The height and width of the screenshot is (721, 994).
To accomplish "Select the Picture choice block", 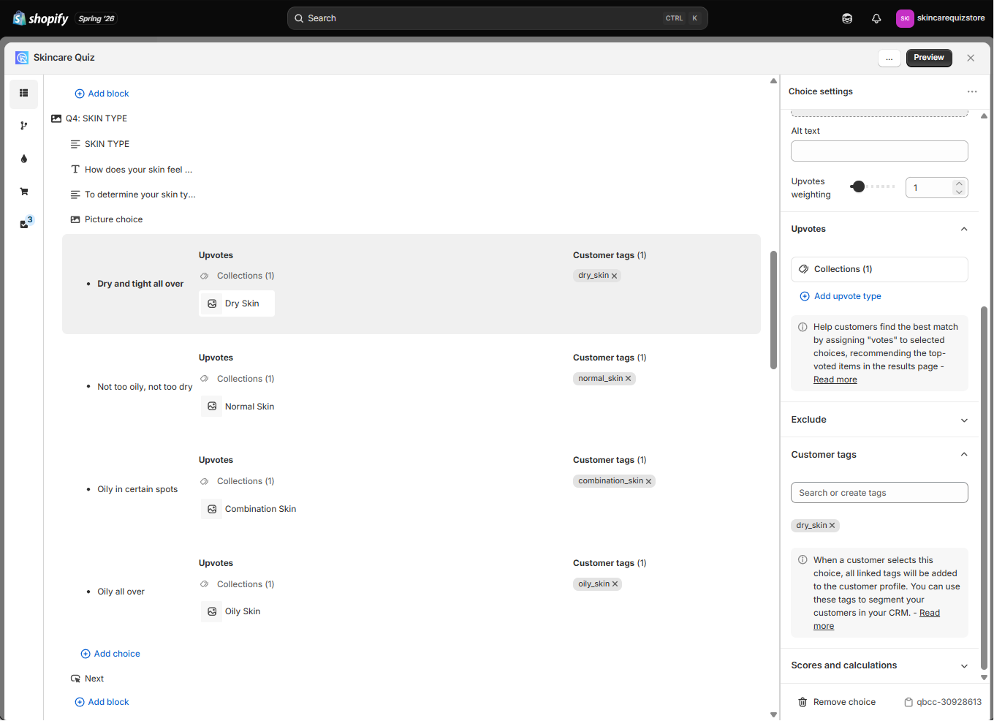I will point(107,219).
